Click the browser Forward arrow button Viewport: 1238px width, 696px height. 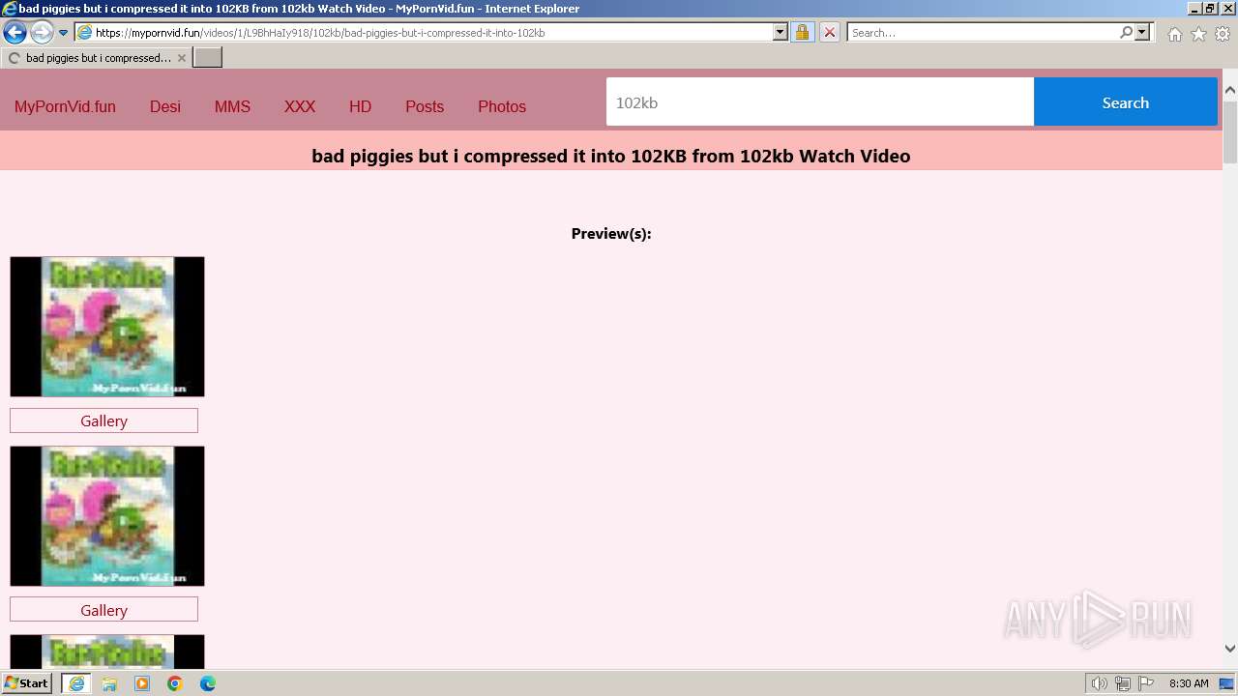(42, 33)
